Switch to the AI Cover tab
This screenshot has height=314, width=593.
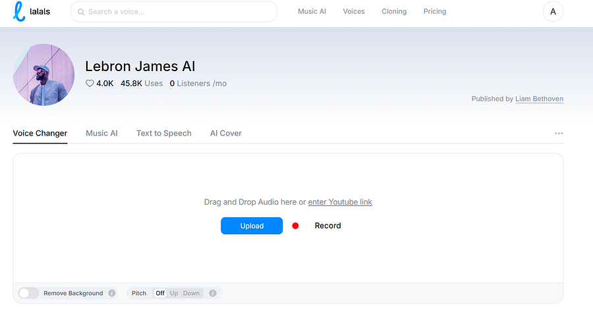pyautogui.click(x=226, y=134)
